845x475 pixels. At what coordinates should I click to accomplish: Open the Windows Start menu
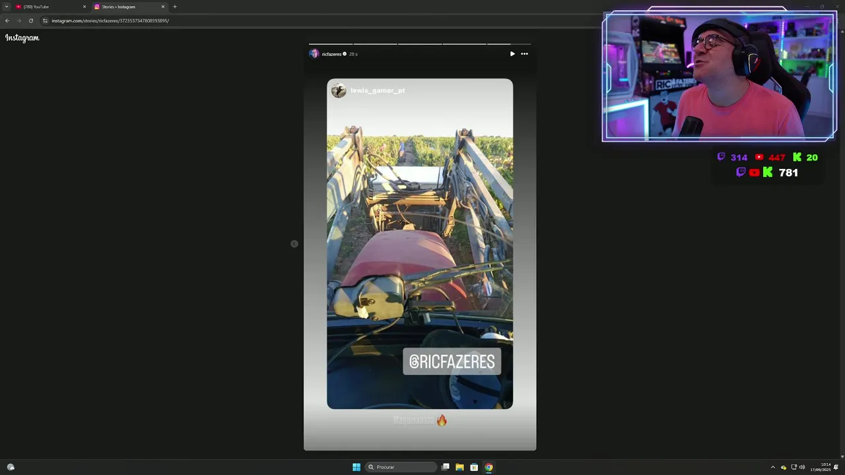[x=356, y=467]
